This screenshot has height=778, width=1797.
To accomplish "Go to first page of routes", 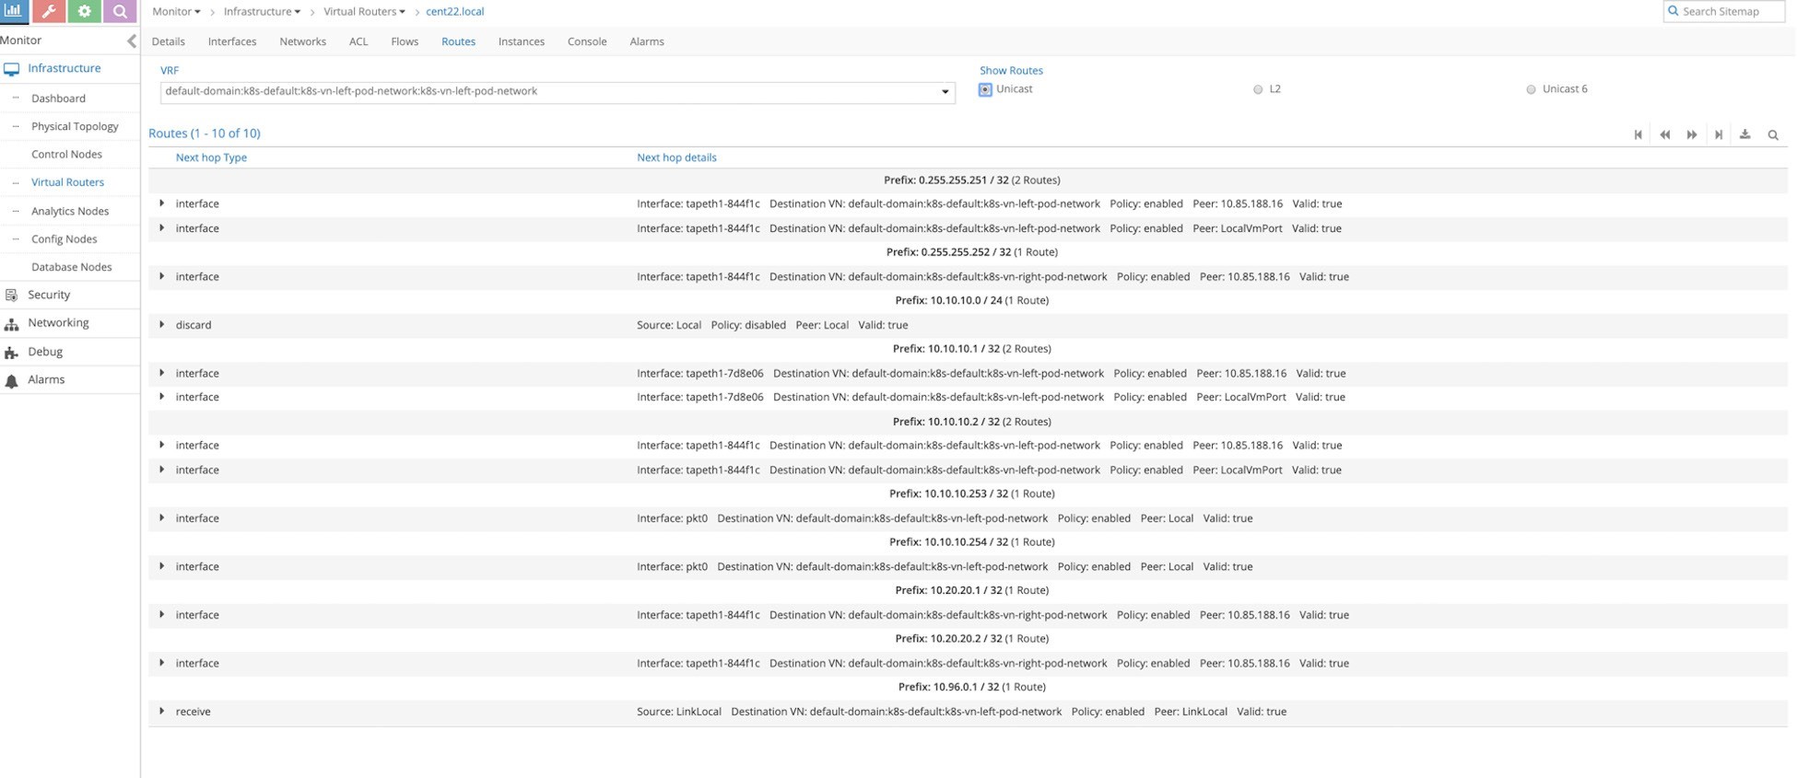I will (1638, 134).
